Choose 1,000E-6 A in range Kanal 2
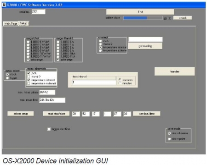Screen dimensions: 207x165 pyautogui.click(x=58, y=42)
